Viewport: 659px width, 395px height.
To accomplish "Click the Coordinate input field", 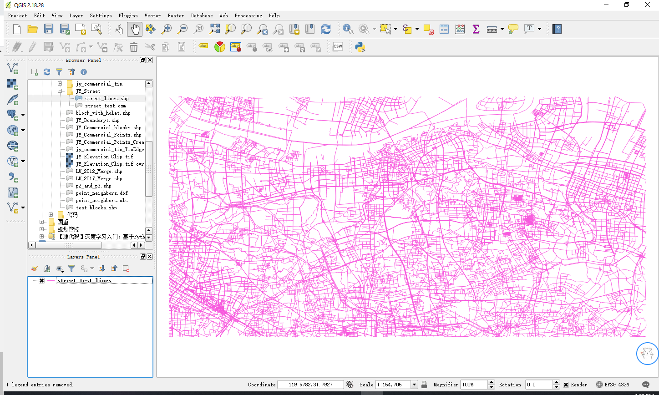I will [311, 385].
